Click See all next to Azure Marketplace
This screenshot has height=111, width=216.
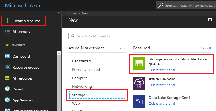[121, 48]
